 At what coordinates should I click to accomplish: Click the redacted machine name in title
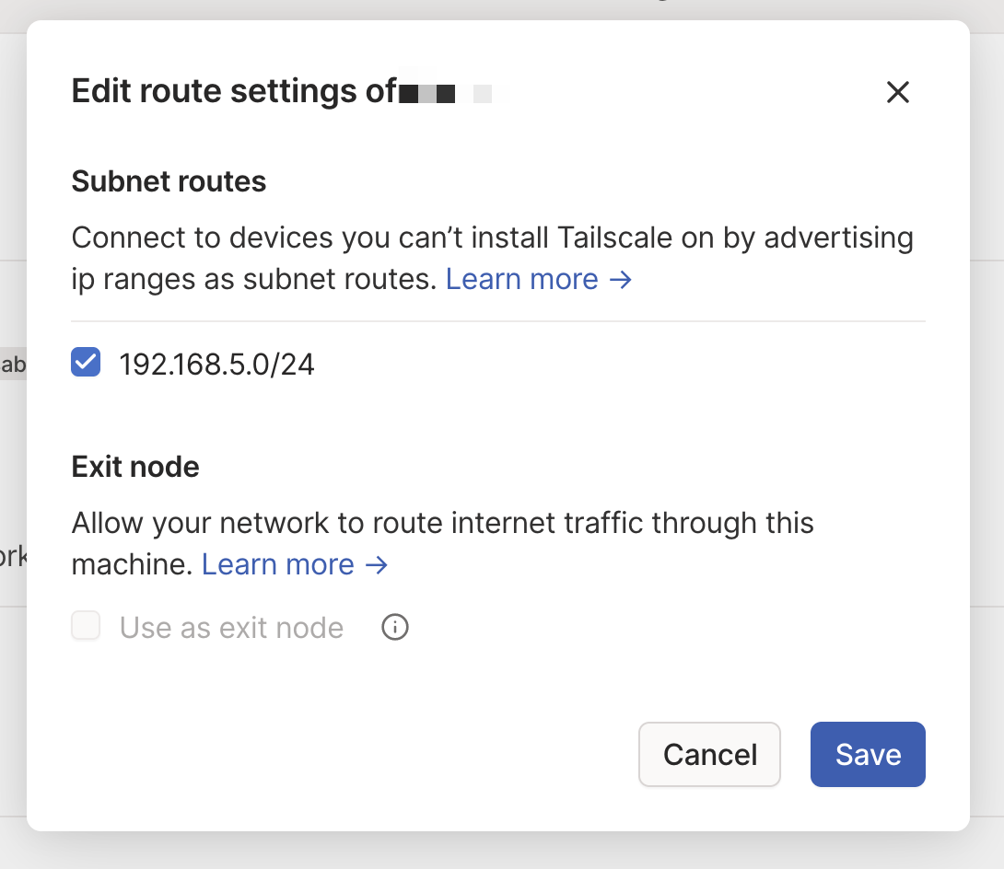(x=446, y=93)
